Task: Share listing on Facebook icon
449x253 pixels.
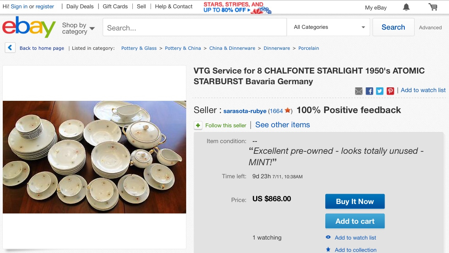Action: tap(370, 91)
